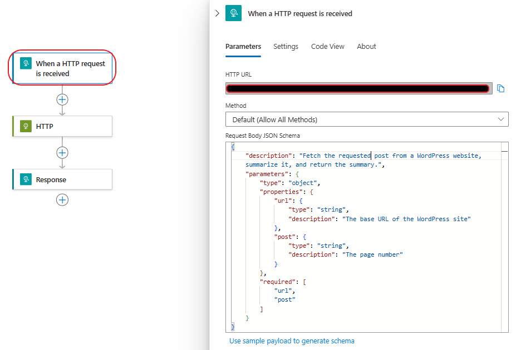Insert an action between HTTP and Response
The image size is (516, 350).
[x=62, y=153]
